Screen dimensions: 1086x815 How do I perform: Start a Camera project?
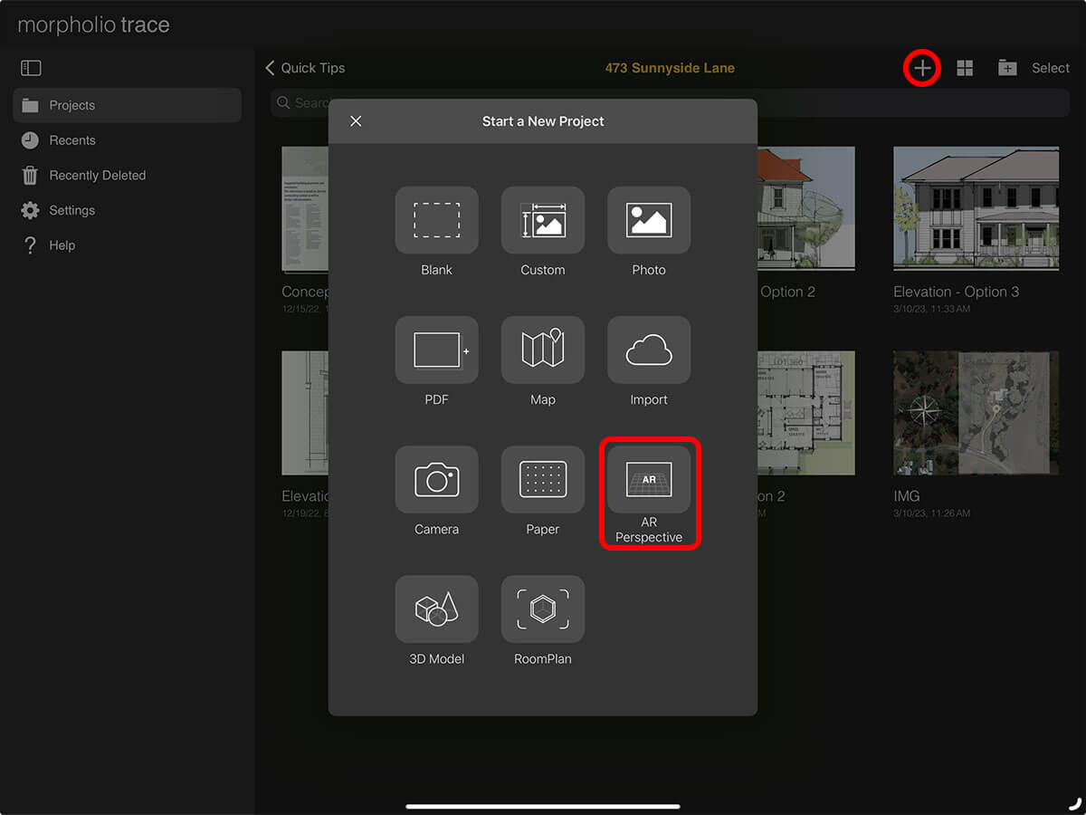coord(436,480)
